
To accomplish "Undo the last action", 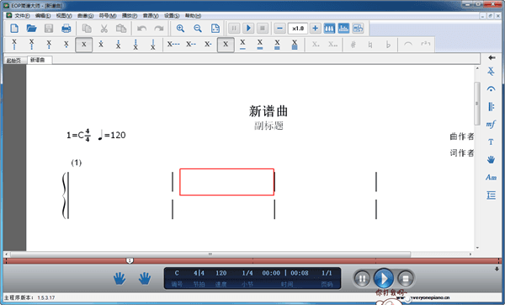I will point(141,29).
